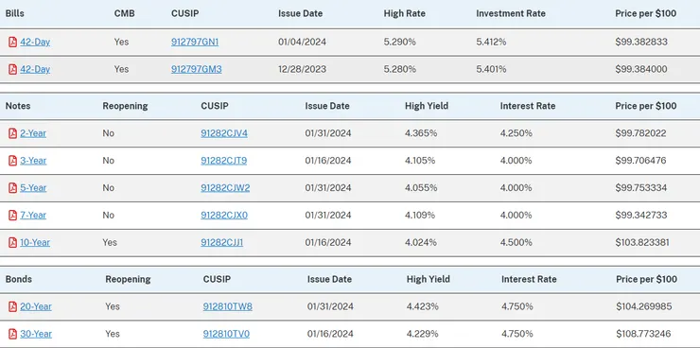This screenshot has height=348, width=700.
Task: Select the high yield 4.105%
Action: point(420,161)
